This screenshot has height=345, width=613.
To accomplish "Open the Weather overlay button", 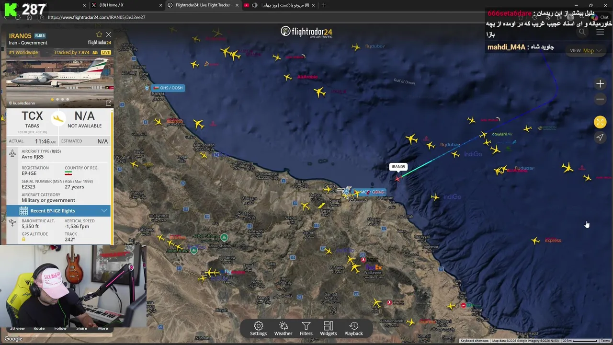I will [283, 329].
